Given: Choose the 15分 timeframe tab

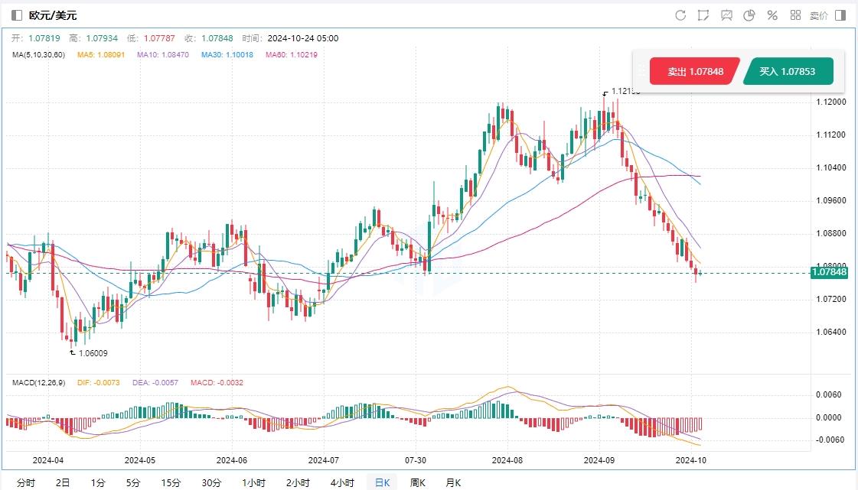Looking at the screenshot, I should [171, 482].
